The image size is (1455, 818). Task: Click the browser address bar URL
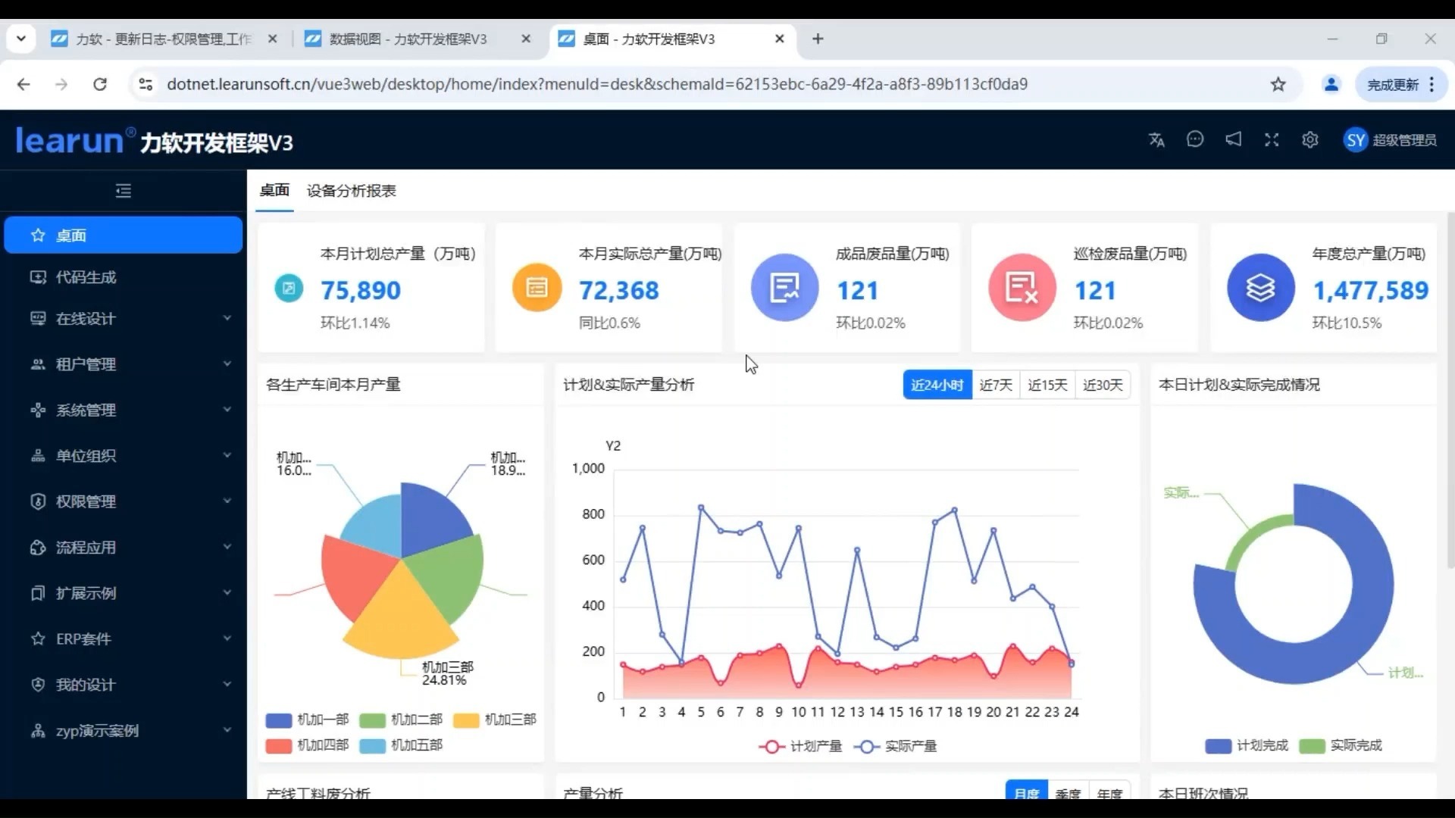[597, 84]
